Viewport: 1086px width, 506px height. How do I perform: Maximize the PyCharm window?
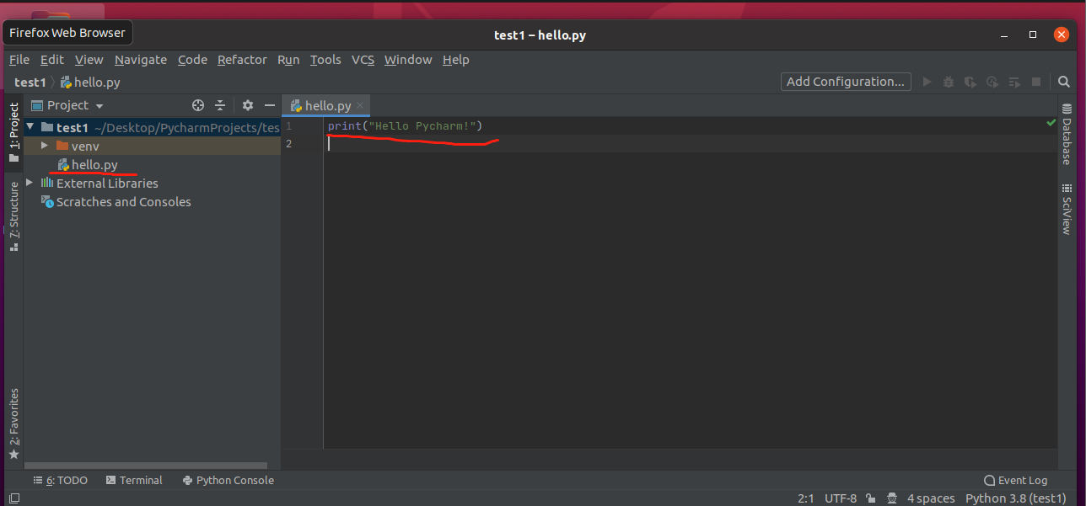click(x=1033, y=35)
